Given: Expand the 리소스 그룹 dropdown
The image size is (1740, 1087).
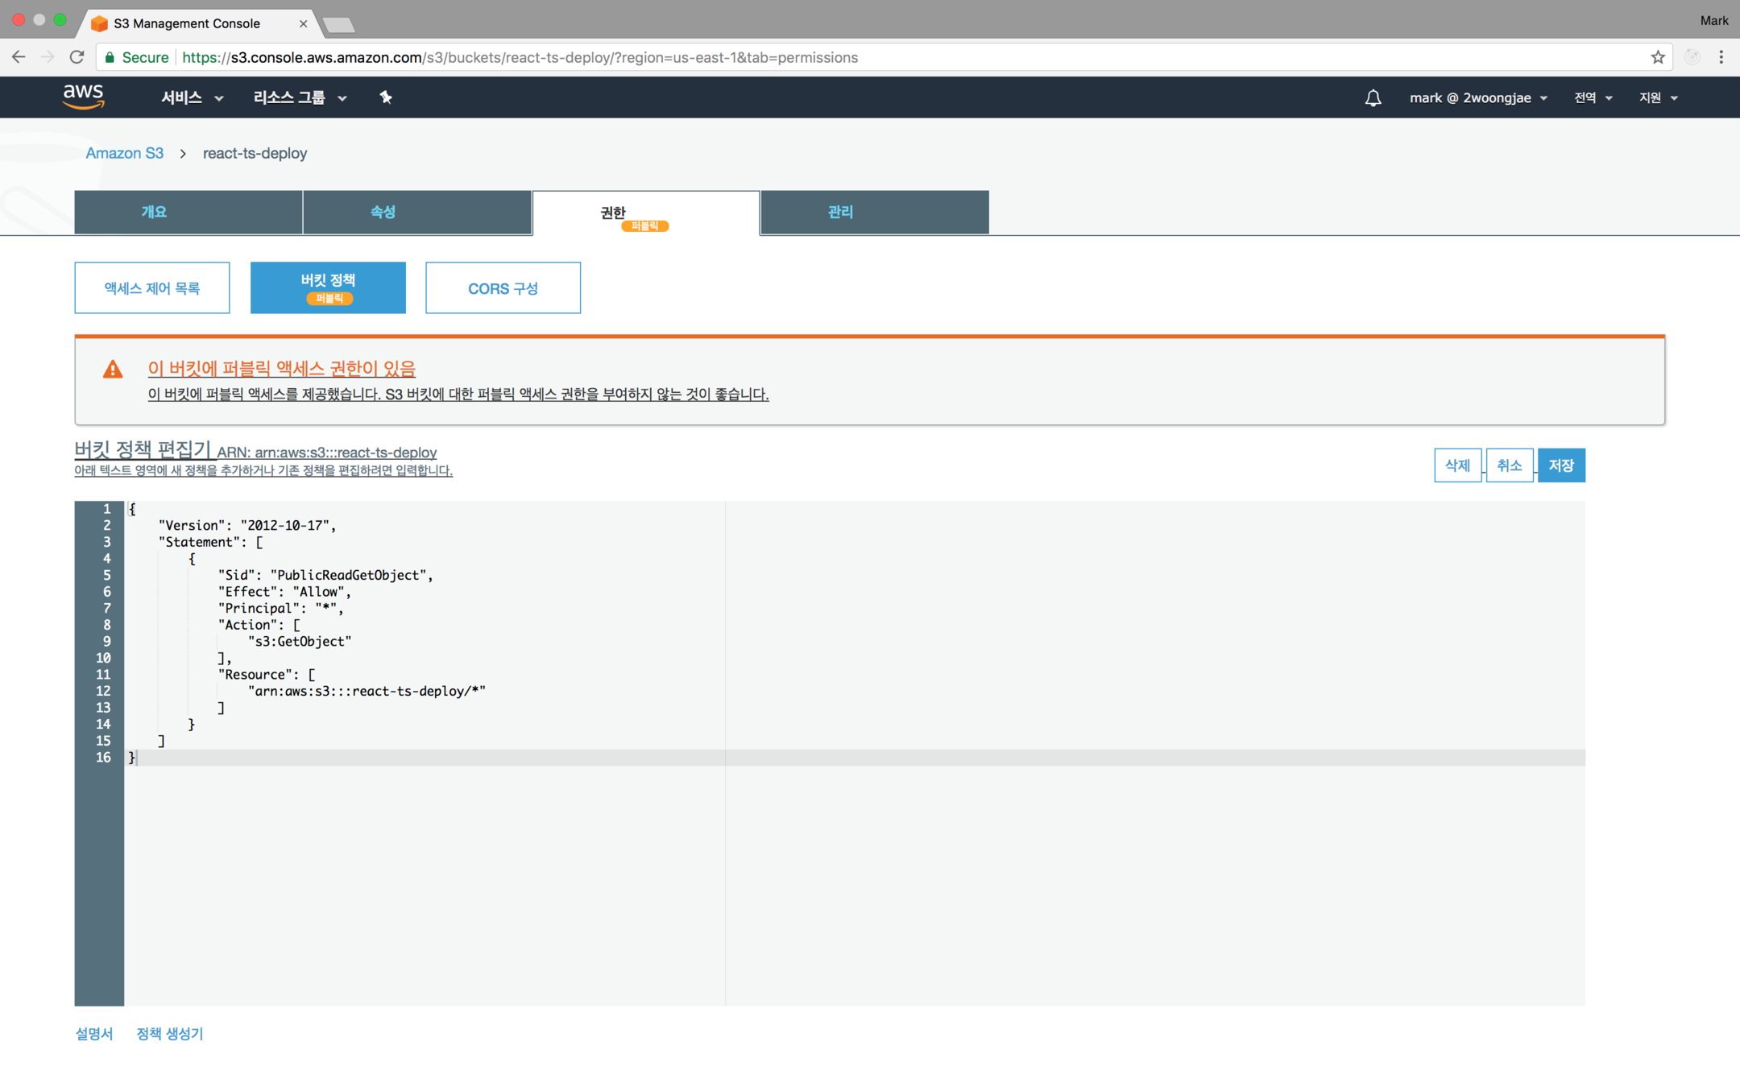Looking at the screenshot, I should coord(300,97).
